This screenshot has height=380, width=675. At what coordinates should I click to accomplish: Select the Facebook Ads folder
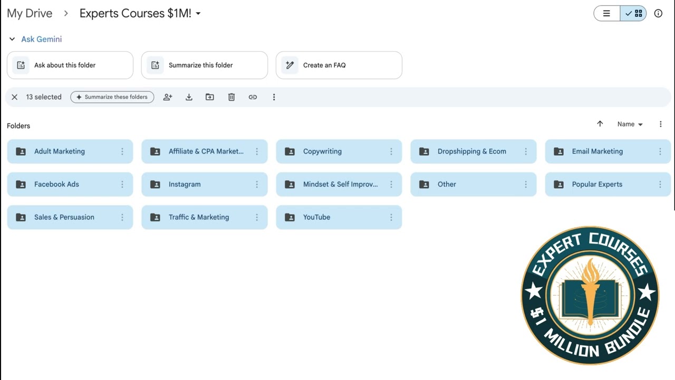click(x=70, y=184)
